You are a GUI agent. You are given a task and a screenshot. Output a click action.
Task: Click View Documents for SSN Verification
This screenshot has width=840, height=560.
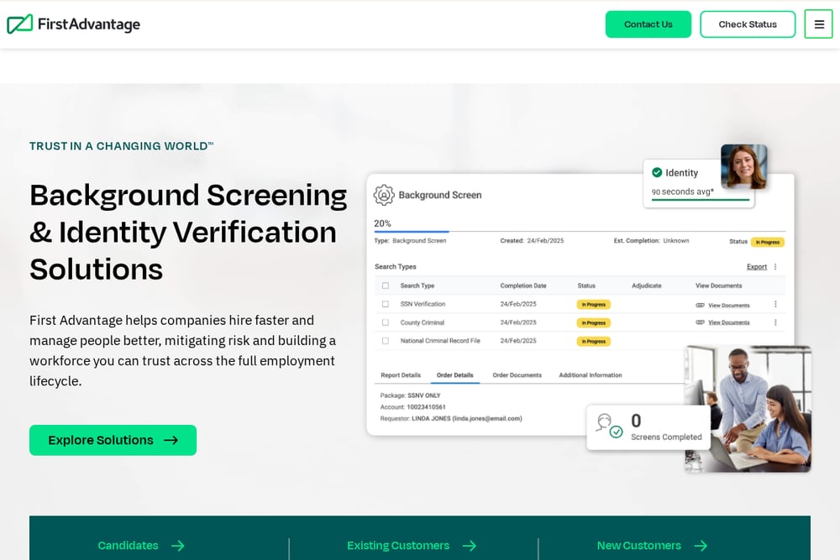[729, 305]
